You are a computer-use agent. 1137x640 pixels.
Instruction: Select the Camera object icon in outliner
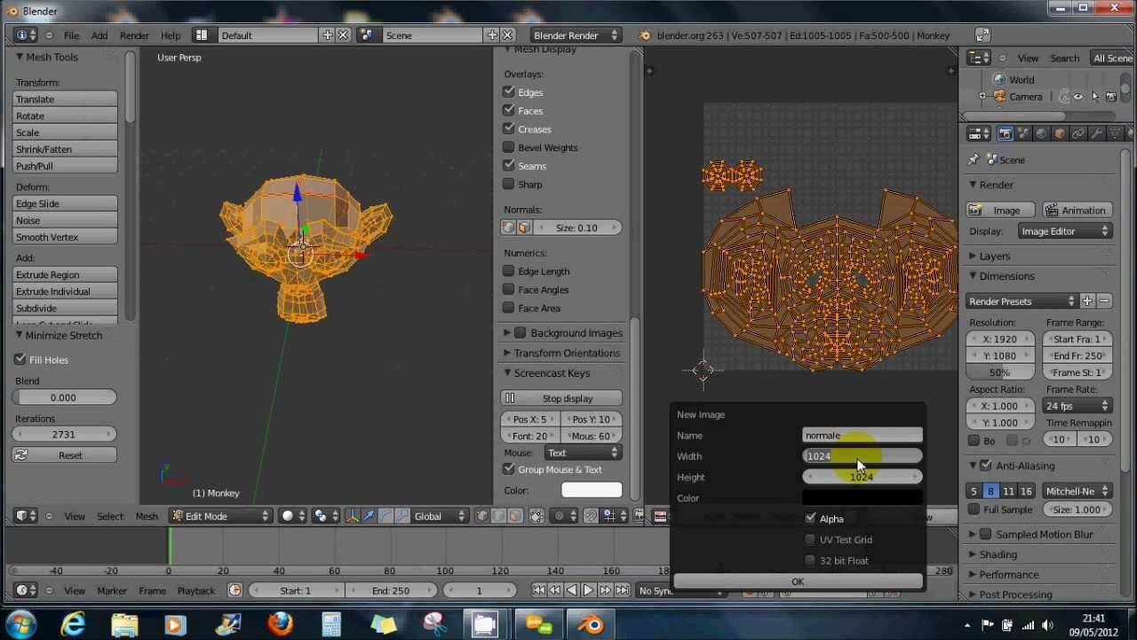pyautogui.click(x=1000, y=97)
